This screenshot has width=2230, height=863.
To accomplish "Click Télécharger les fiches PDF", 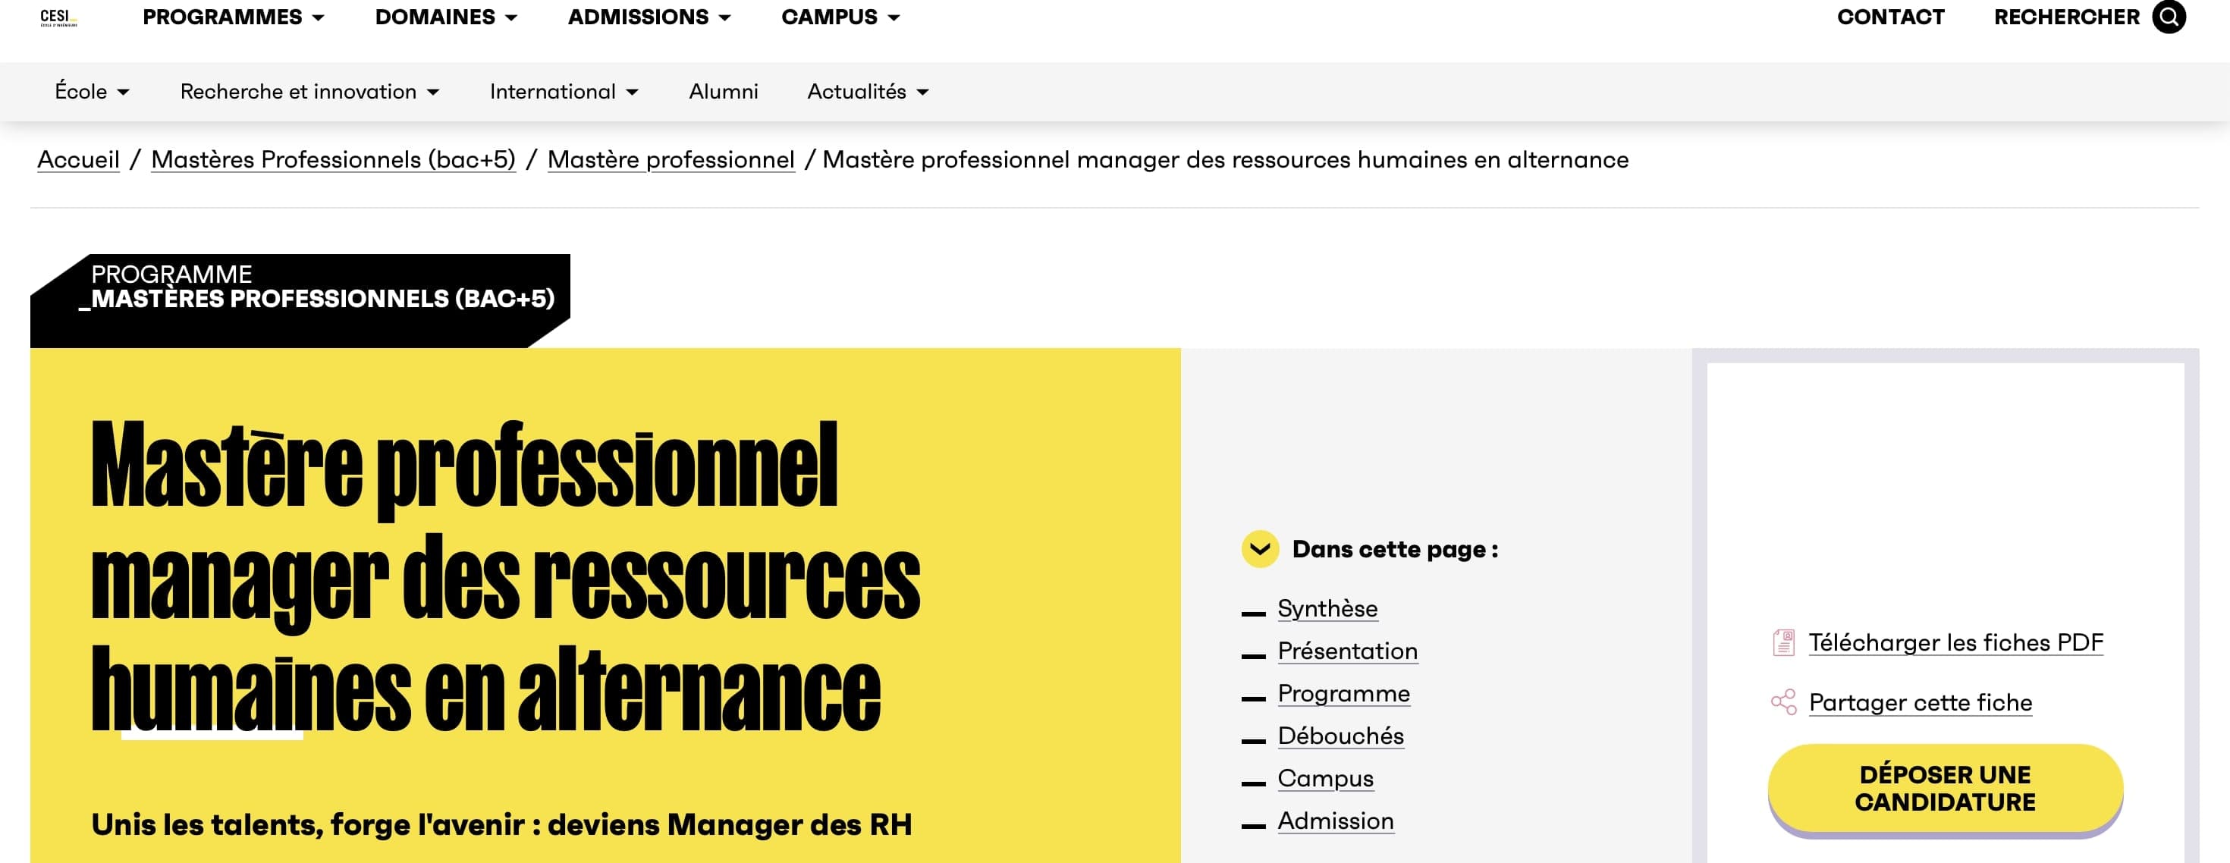I will coord(1955,642).
